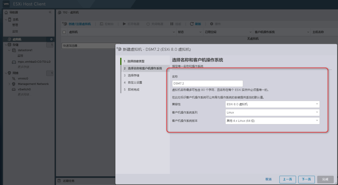Click the storage count badge 1
The height and width of the screenshot is (185, 338).
pos(50,45)
